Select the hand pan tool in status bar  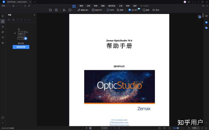tap(87, 128)
